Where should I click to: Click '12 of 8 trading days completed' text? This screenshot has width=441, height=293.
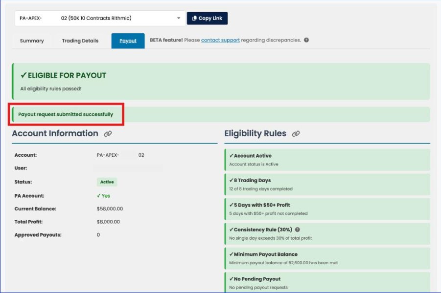[261, 189]
